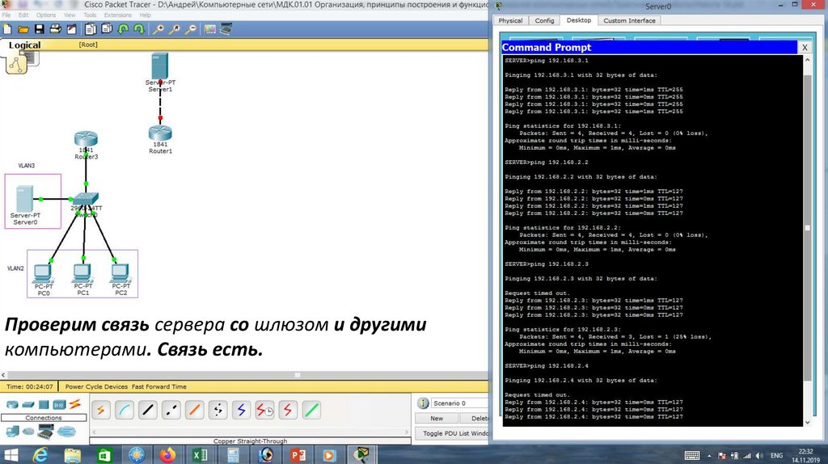Screen dimensions: 828x464
Task: Redo the action with the green arrow
Action: point(139,29)
